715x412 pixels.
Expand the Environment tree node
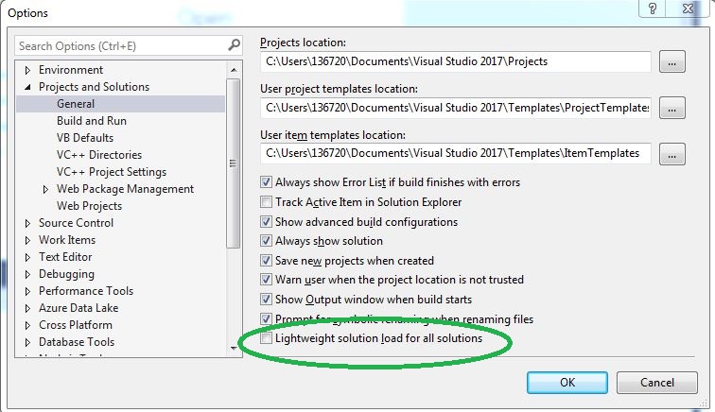click(x=27, y=70)
